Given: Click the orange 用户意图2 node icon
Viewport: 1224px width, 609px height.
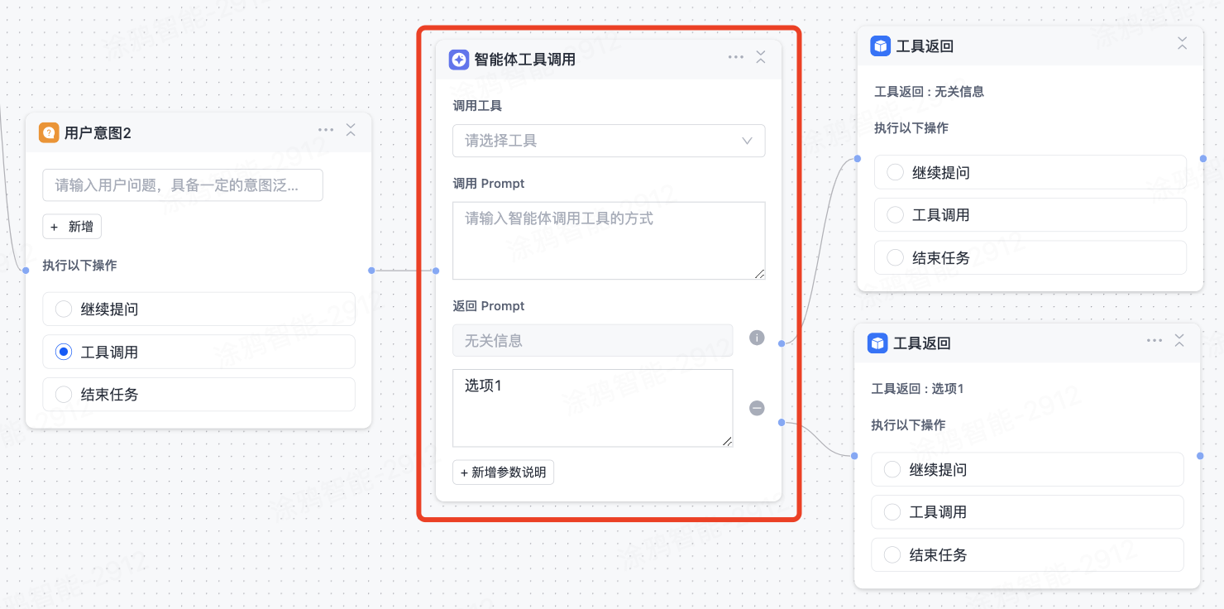Looking at the screenshot, I should pyautogui.click(x=49, y=132).
